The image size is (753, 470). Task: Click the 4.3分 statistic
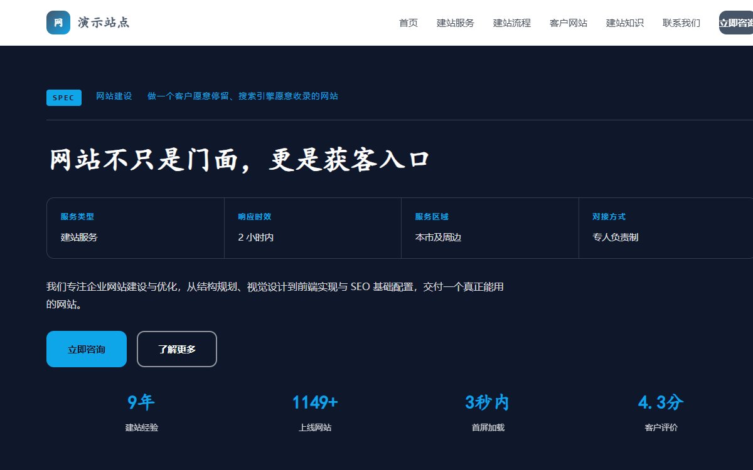tap(661, 402)
